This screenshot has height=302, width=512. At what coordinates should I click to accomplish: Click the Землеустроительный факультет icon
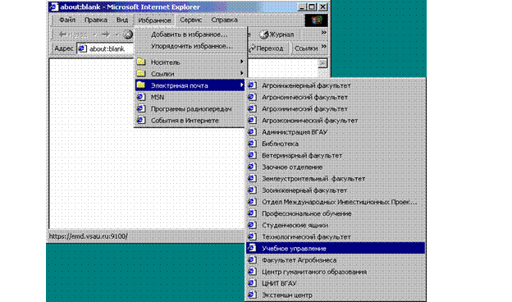252,179
